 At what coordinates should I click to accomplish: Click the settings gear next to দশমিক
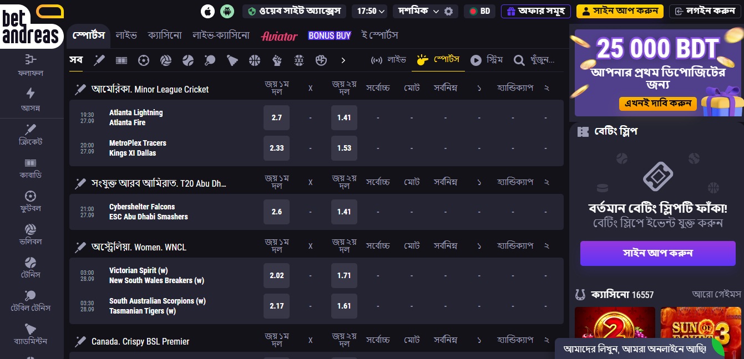[448, 11]
